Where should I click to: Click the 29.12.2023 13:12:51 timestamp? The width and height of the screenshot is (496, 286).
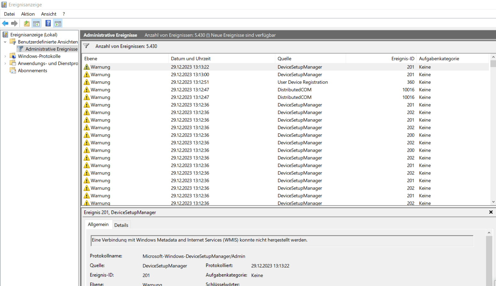[x=190, y=82]
